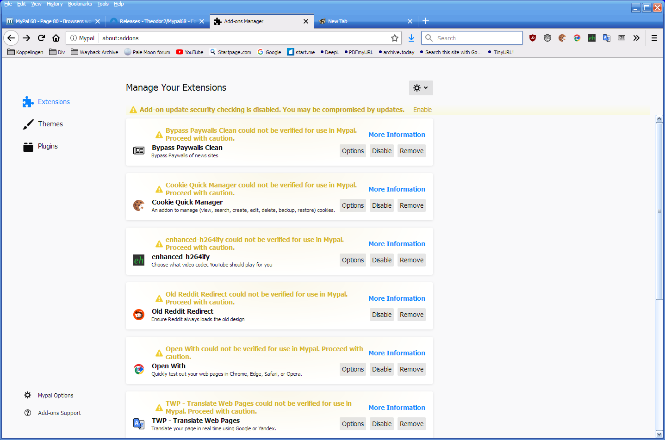Open the hamburger application menu

(654, 38)
